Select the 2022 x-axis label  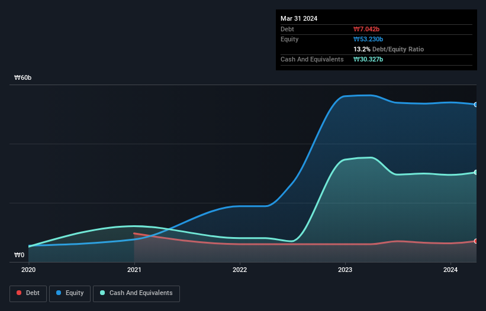coord(240,270)
